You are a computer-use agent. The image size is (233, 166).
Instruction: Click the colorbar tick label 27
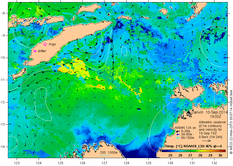coord(190,155)
